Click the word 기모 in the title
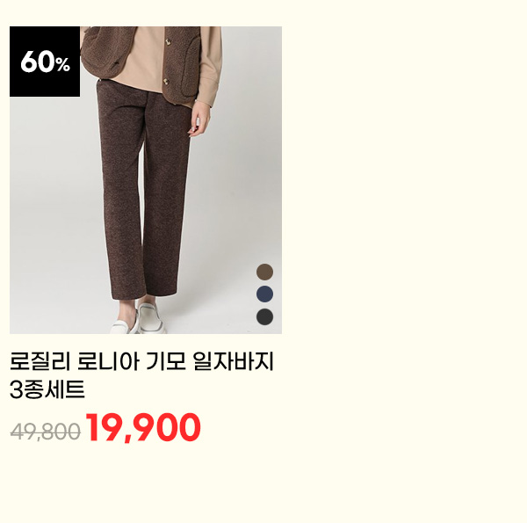Screen dimensions: 527x523 (x=166, y=361)
